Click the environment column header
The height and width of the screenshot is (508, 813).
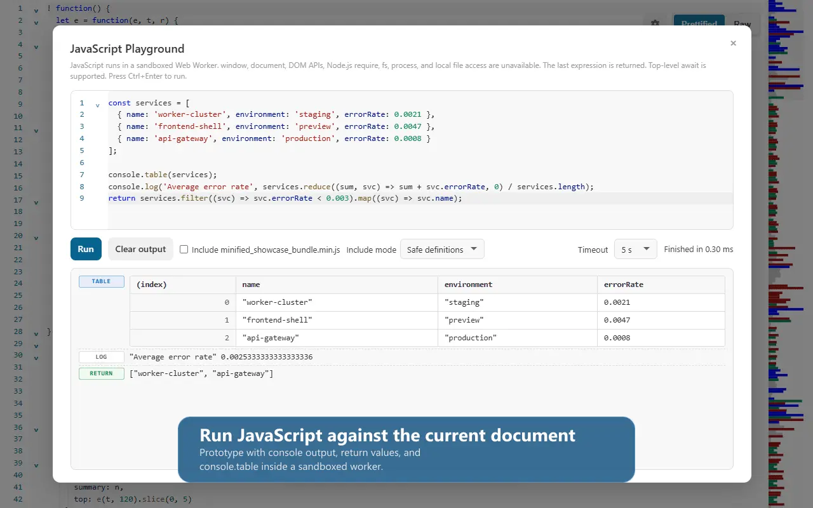point(517,284)
